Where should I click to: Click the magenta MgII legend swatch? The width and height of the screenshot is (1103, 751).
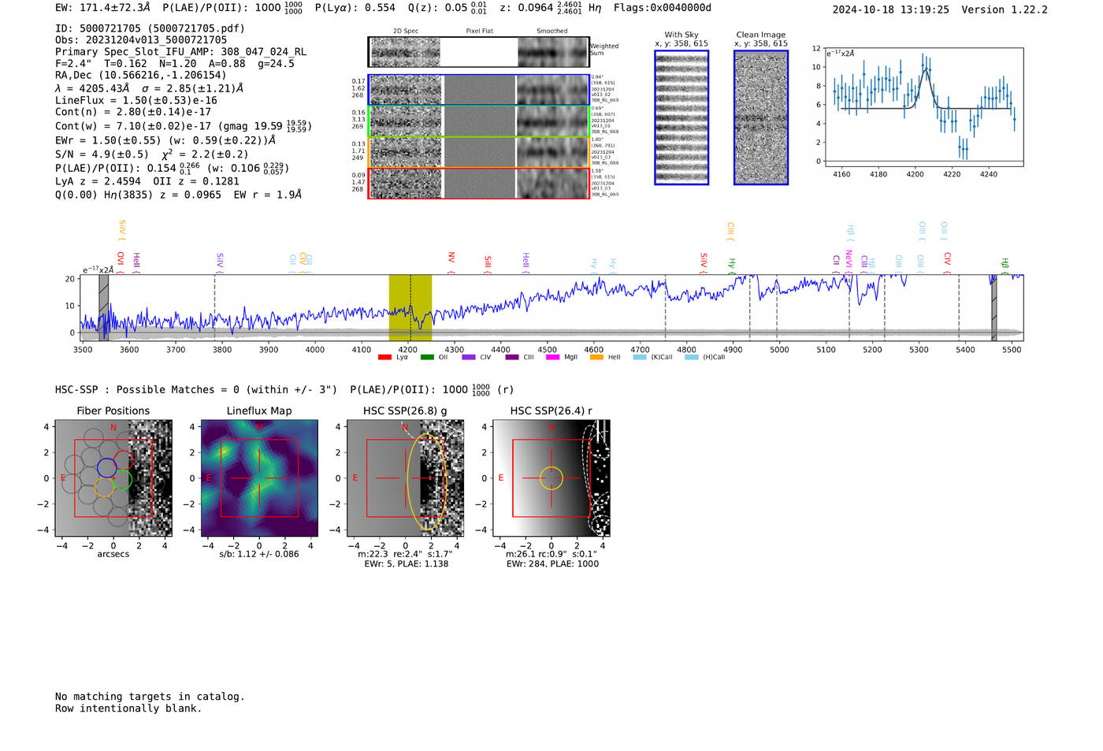coord(552,357)
